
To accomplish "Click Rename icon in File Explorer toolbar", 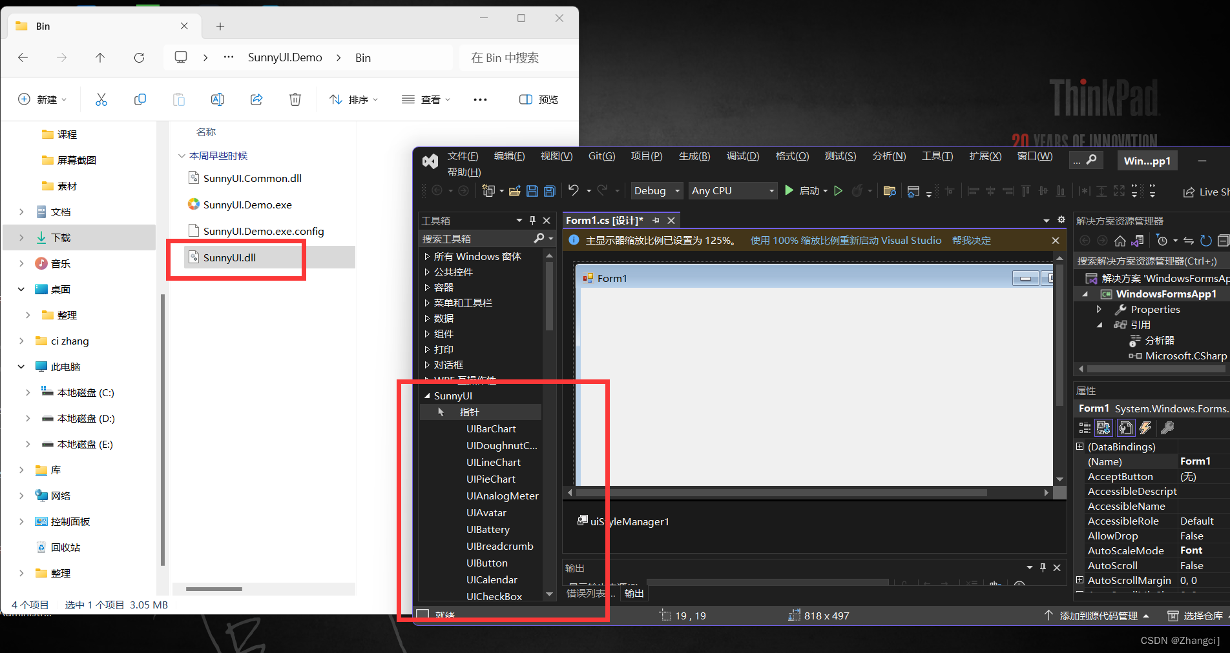I will 218,99.
